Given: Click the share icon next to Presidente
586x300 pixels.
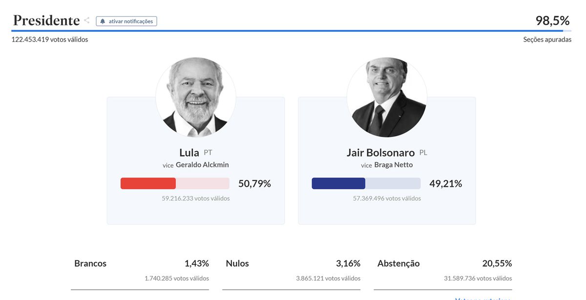Looking at the screenshot, I should [x=86, y=20].
